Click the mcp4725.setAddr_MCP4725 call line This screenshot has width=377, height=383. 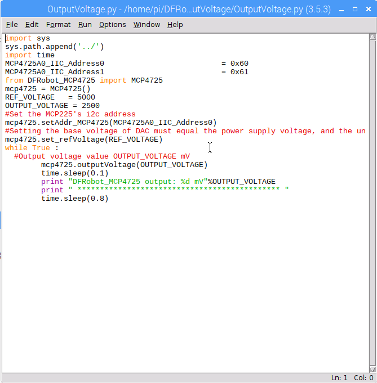pyautogui.click(x=110, y=123)
